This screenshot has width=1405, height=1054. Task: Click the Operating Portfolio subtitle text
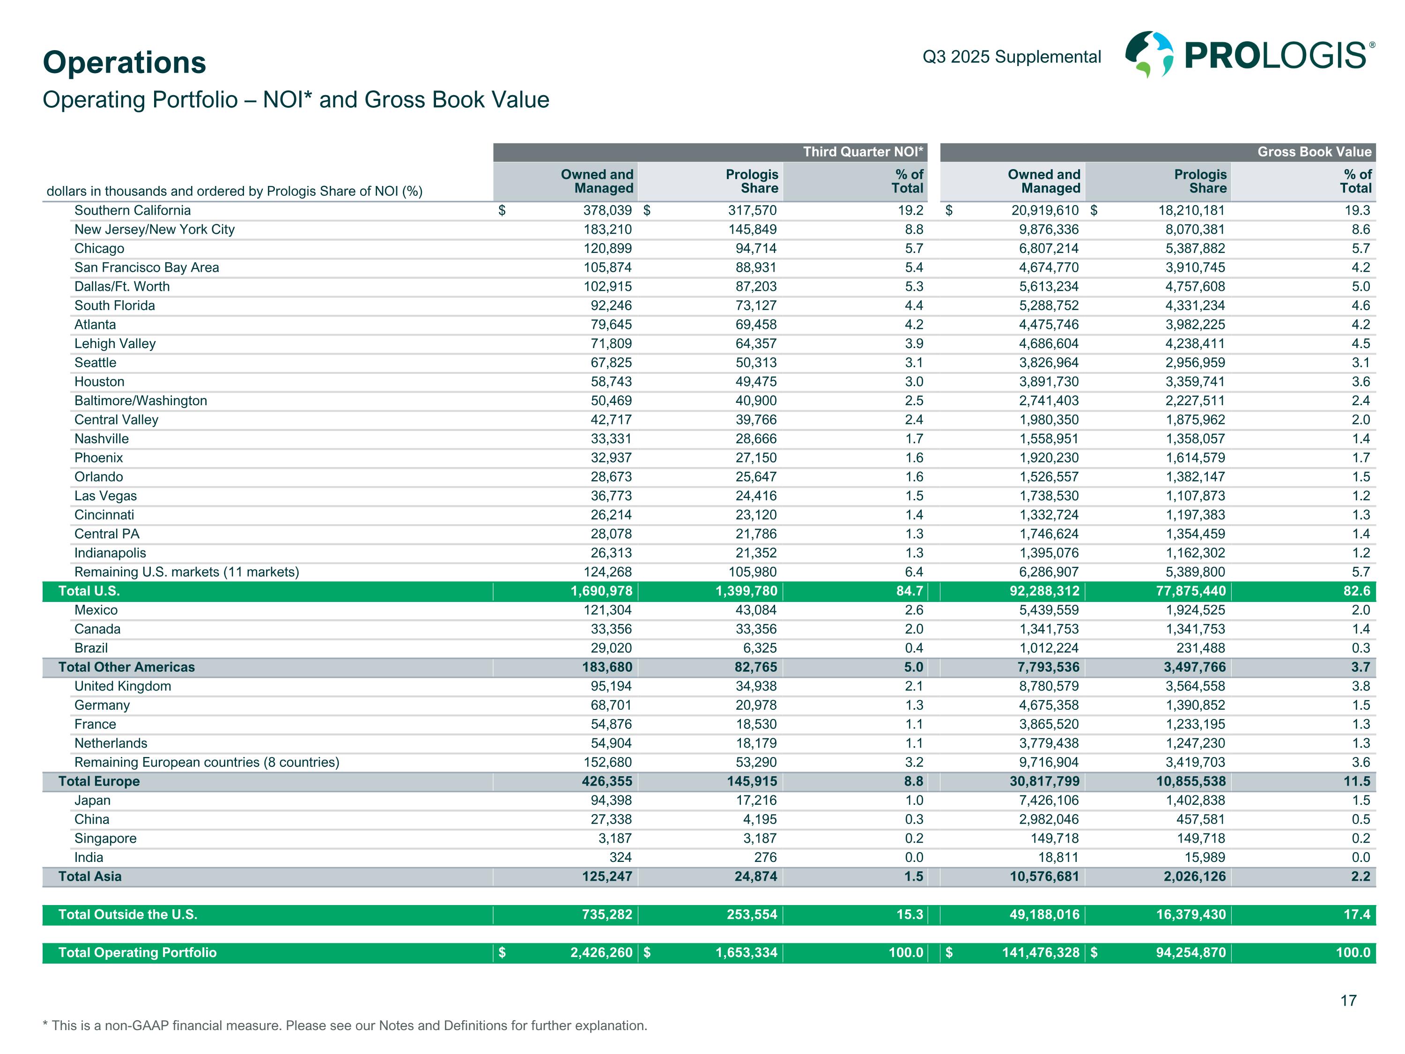(x=296, y=100)
